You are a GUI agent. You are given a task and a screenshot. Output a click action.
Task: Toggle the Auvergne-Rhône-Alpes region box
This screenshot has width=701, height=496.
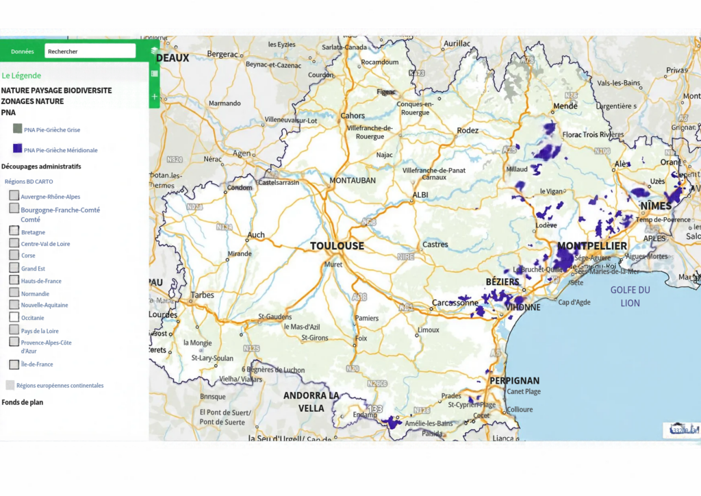coord(14,195)
